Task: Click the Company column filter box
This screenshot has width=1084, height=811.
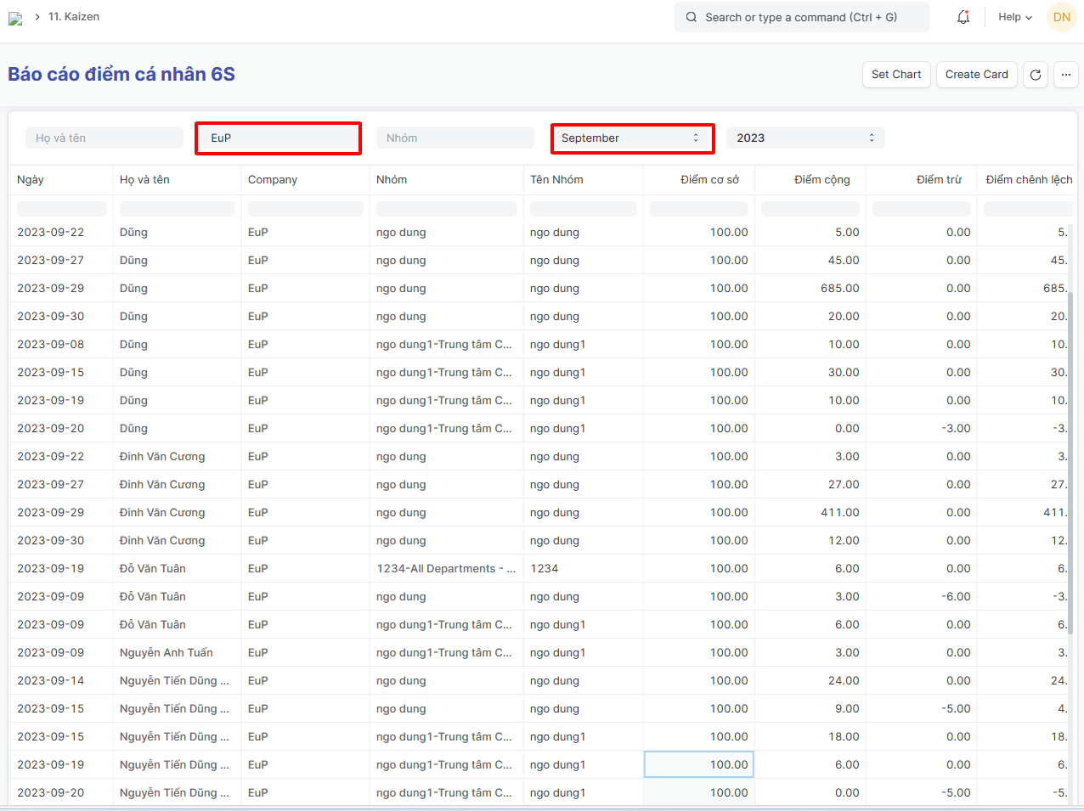Action: click(x=306, y=209)
